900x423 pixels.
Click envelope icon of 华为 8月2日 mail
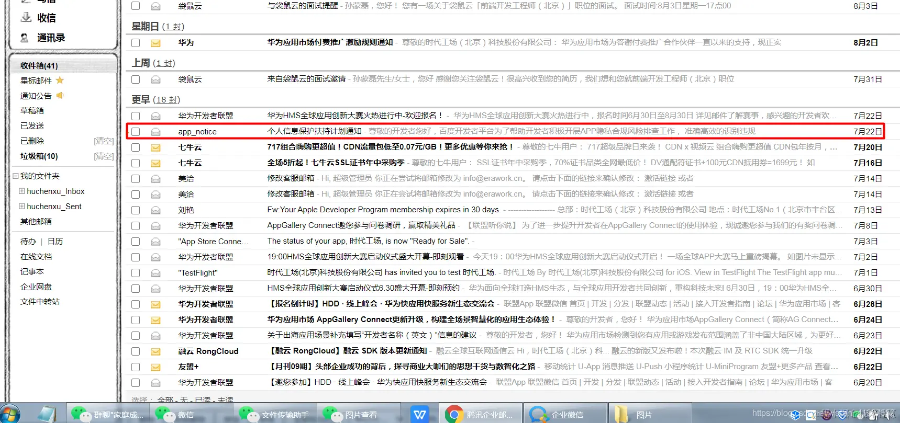(155, 43)
